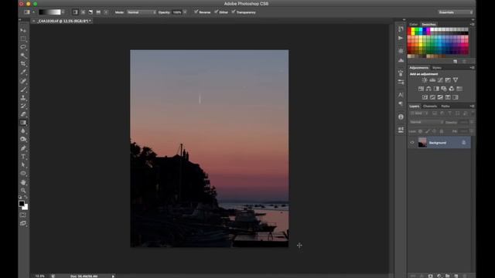Select the Ellipse shape tool
This screenshot has height=278, width=495.
tap(23, 173)
